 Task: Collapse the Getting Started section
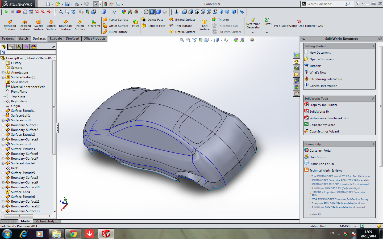pos(373,46)
